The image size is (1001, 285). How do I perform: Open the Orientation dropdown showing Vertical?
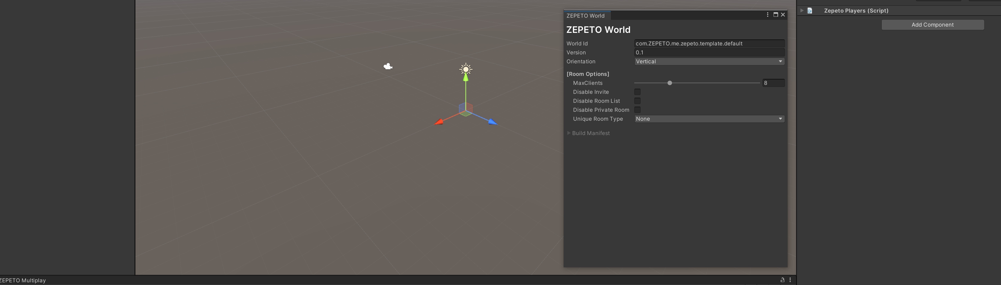pos(709,62)
